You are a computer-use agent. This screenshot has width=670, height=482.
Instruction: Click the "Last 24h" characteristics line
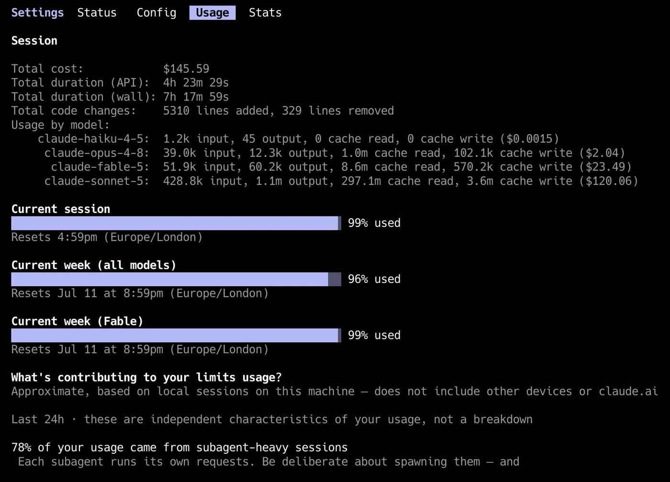point(272,419)
